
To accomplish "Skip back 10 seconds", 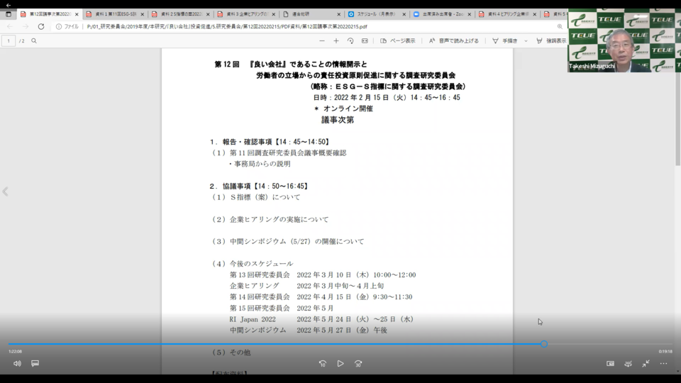I will click(323, 363).
